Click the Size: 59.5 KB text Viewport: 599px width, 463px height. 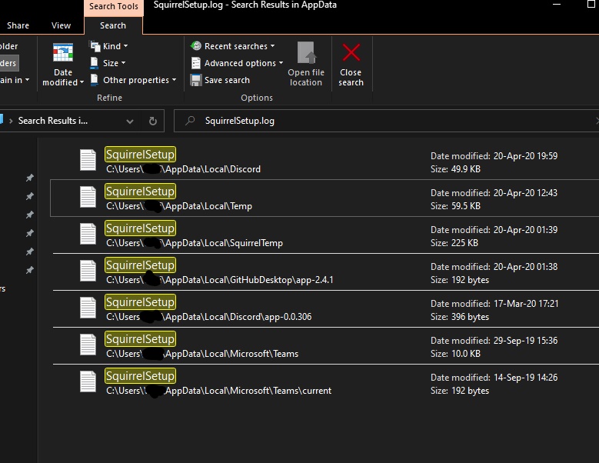pos(455,206)
